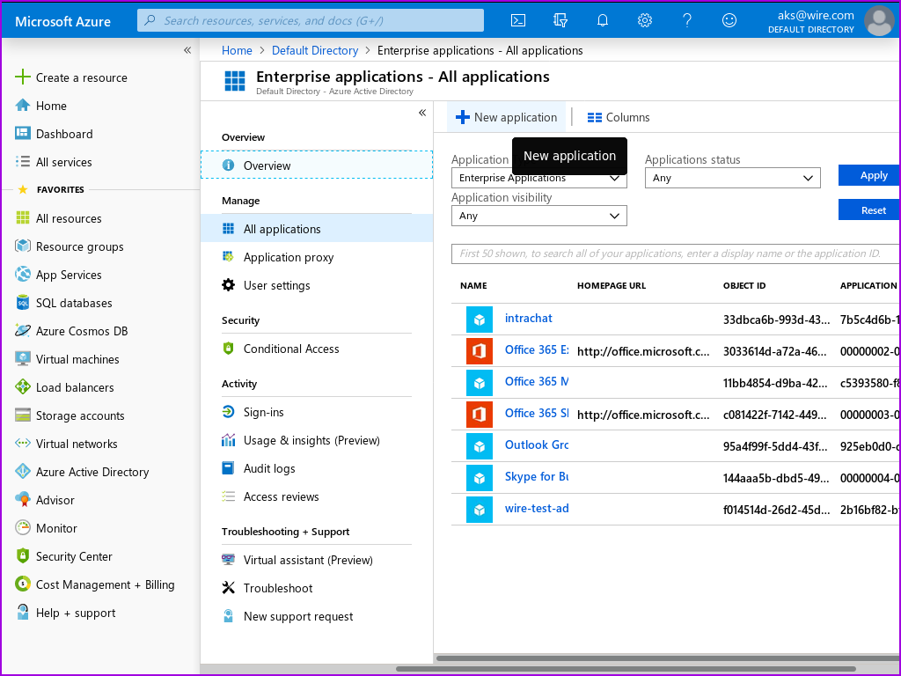The image size is (901, 676).
Task: Open the Outlook Gro application link
Action: click(x=537, y=445)
